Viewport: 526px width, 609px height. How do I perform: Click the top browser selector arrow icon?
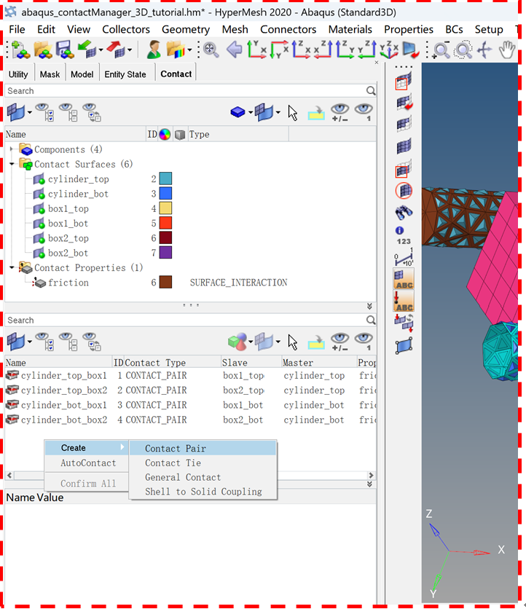pos(293,113)
